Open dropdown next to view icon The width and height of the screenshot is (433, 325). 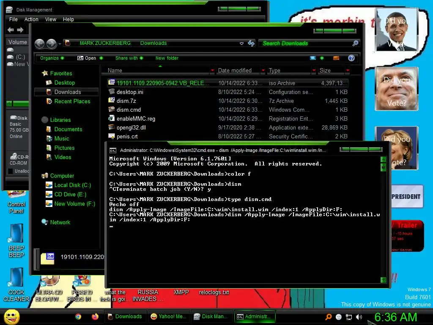pos(322,58)
